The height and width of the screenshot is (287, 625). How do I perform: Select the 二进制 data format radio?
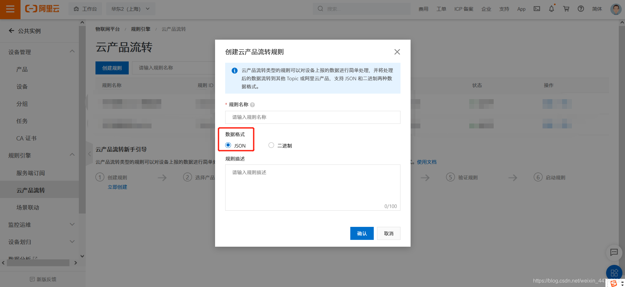(x=271, y=145)
